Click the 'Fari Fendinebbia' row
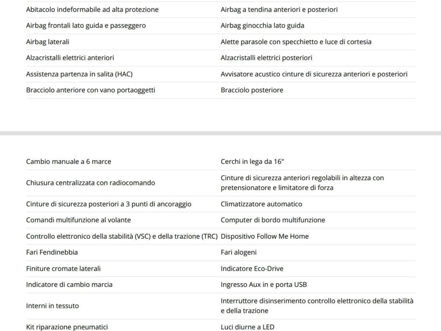 click(x=52, y=253)
